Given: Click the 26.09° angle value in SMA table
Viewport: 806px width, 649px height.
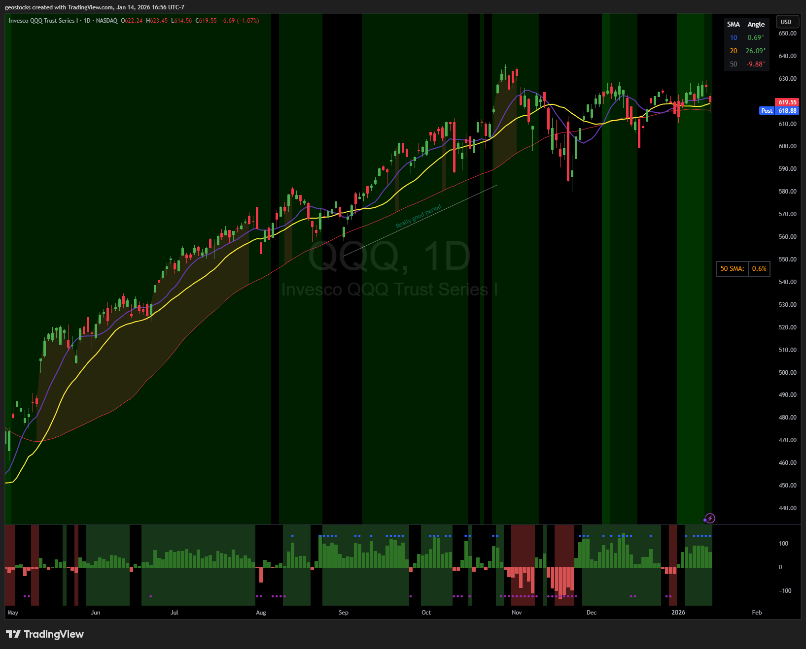Looking at the screenshot, I should pos(755,51).
